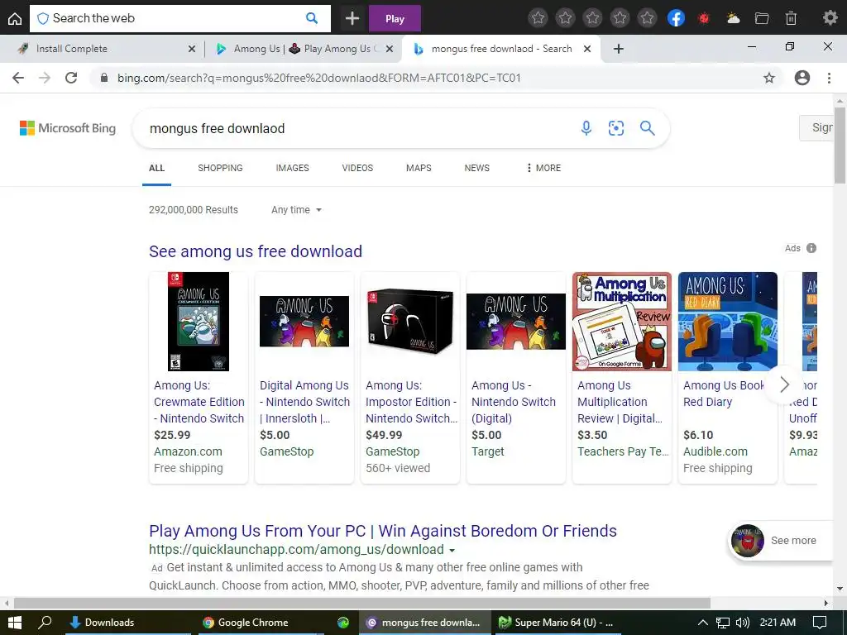This screenshot has height=635, width=847.
Task: Open Among Us Book Red Diary link
Action: (x=724, y=394)
